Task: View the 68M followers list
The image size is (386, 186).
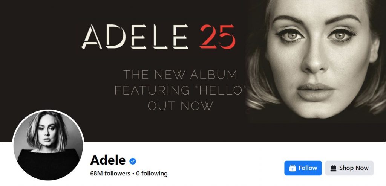Action: pyautogui.click(x=110, y=174)
